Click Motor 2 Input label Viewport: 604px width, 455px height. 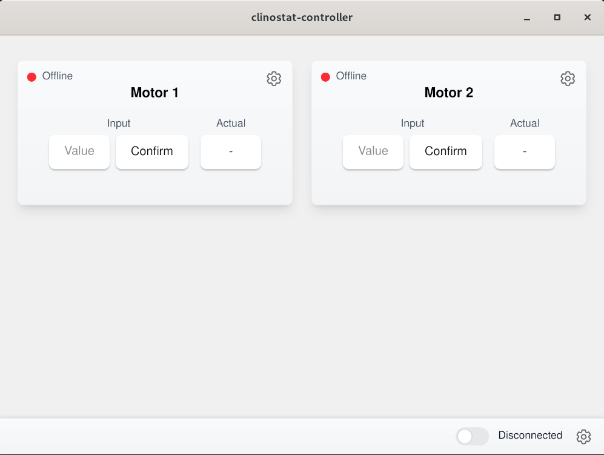click(413, 123)
